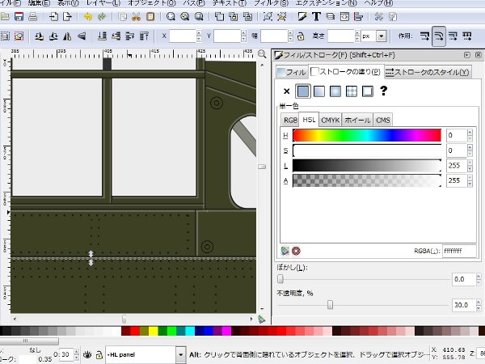Toggle the current layer lock icon
This screenshot has width=485, height=364.
[99, 354]
